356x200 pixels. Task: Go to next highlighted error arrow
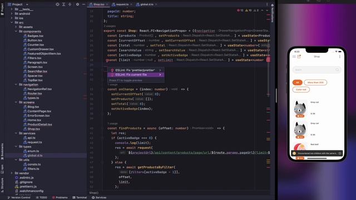tap(267, 11)
